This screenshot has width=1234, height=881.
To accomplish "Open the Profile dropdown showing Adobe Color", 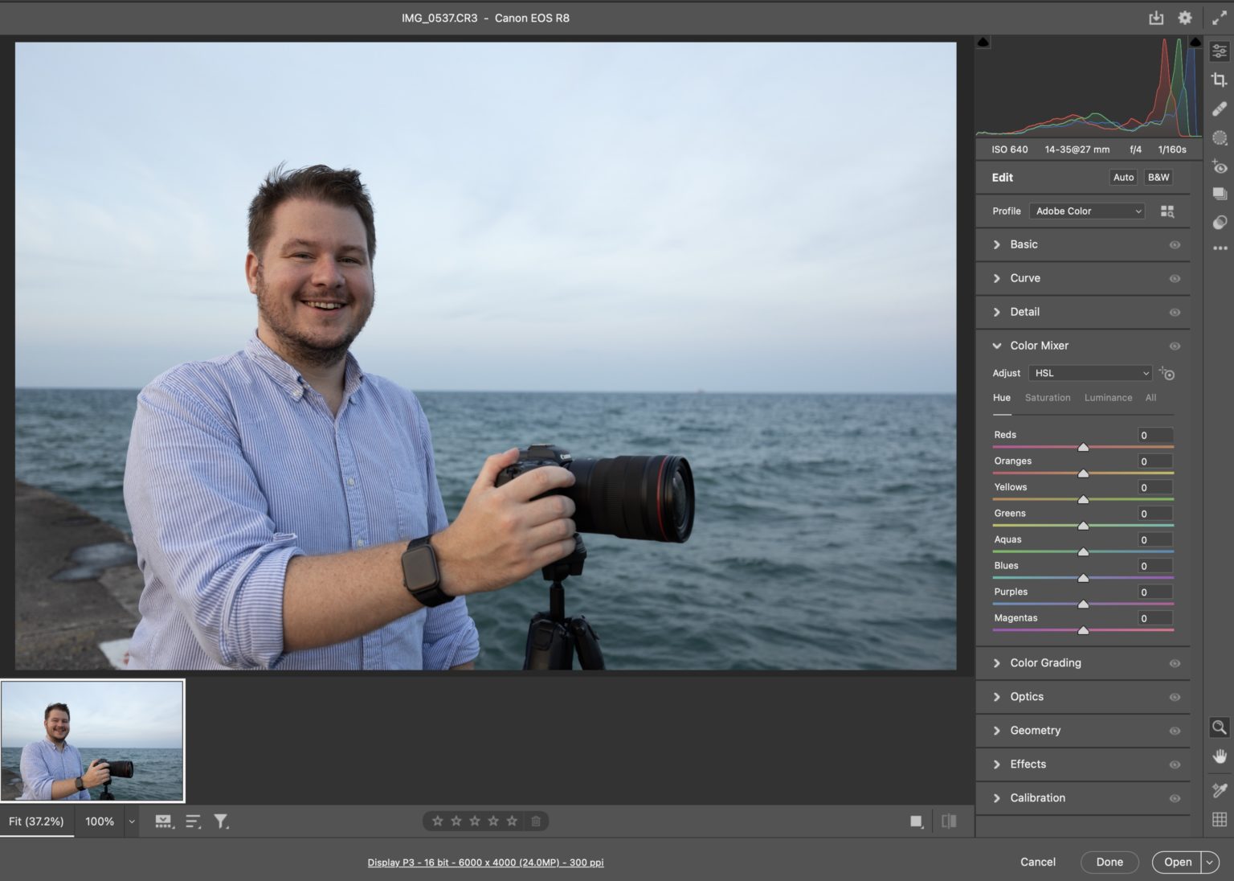I will pos(1086,211).
